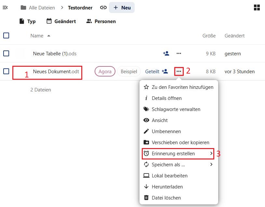Click Geteilt share icon on Neues Dokument
The width and height of the screenshot is (265, 207).
click(x=156, y=71)
